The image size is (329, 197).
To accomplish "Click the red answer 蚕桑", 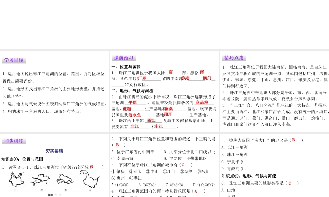I will coord(169,109).
